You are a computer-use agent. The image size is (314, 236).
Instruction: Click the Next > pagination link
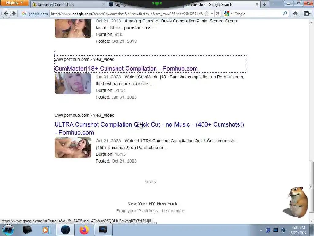click(x=150, y=182)
